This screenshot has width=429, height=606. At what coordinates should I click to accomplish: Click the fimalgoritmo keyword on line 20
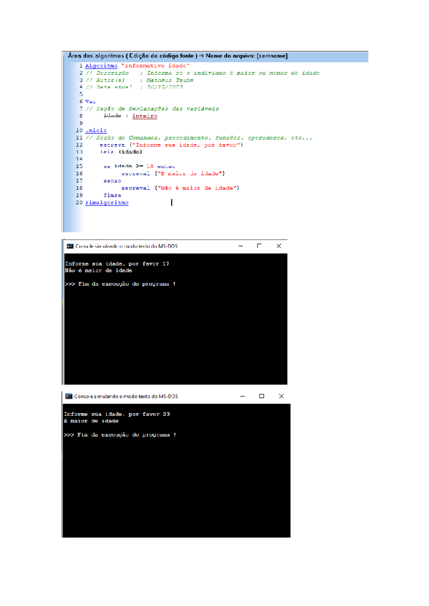107,203
